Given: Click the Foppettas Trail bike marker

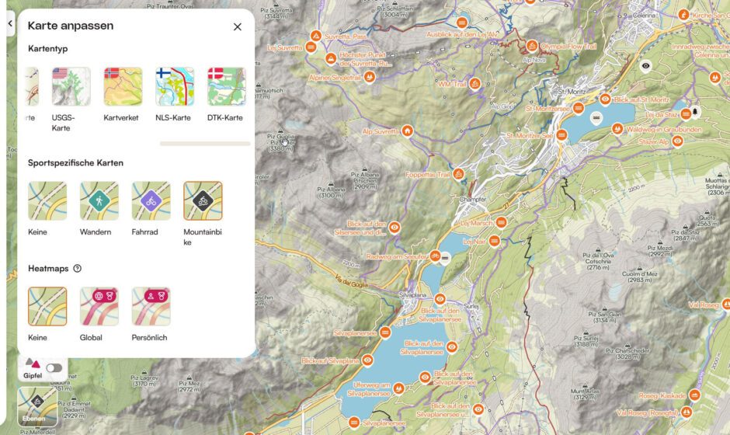Looking at the screenshot, I should [x=458, y=175].
